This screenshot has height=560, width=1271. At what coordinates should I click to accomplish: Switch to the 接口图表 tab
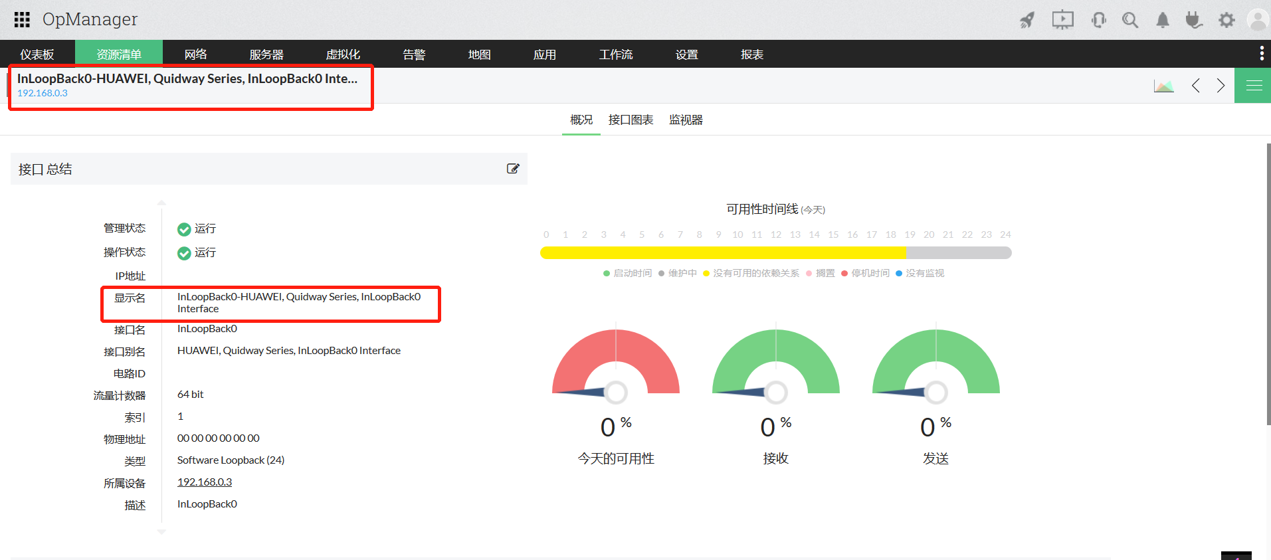(631, 120)
